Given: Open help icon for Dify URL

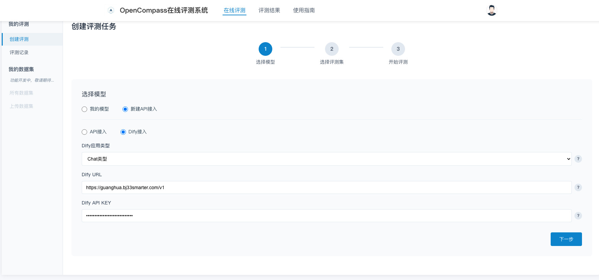Looking at the screenshot, I should point(578,187).
